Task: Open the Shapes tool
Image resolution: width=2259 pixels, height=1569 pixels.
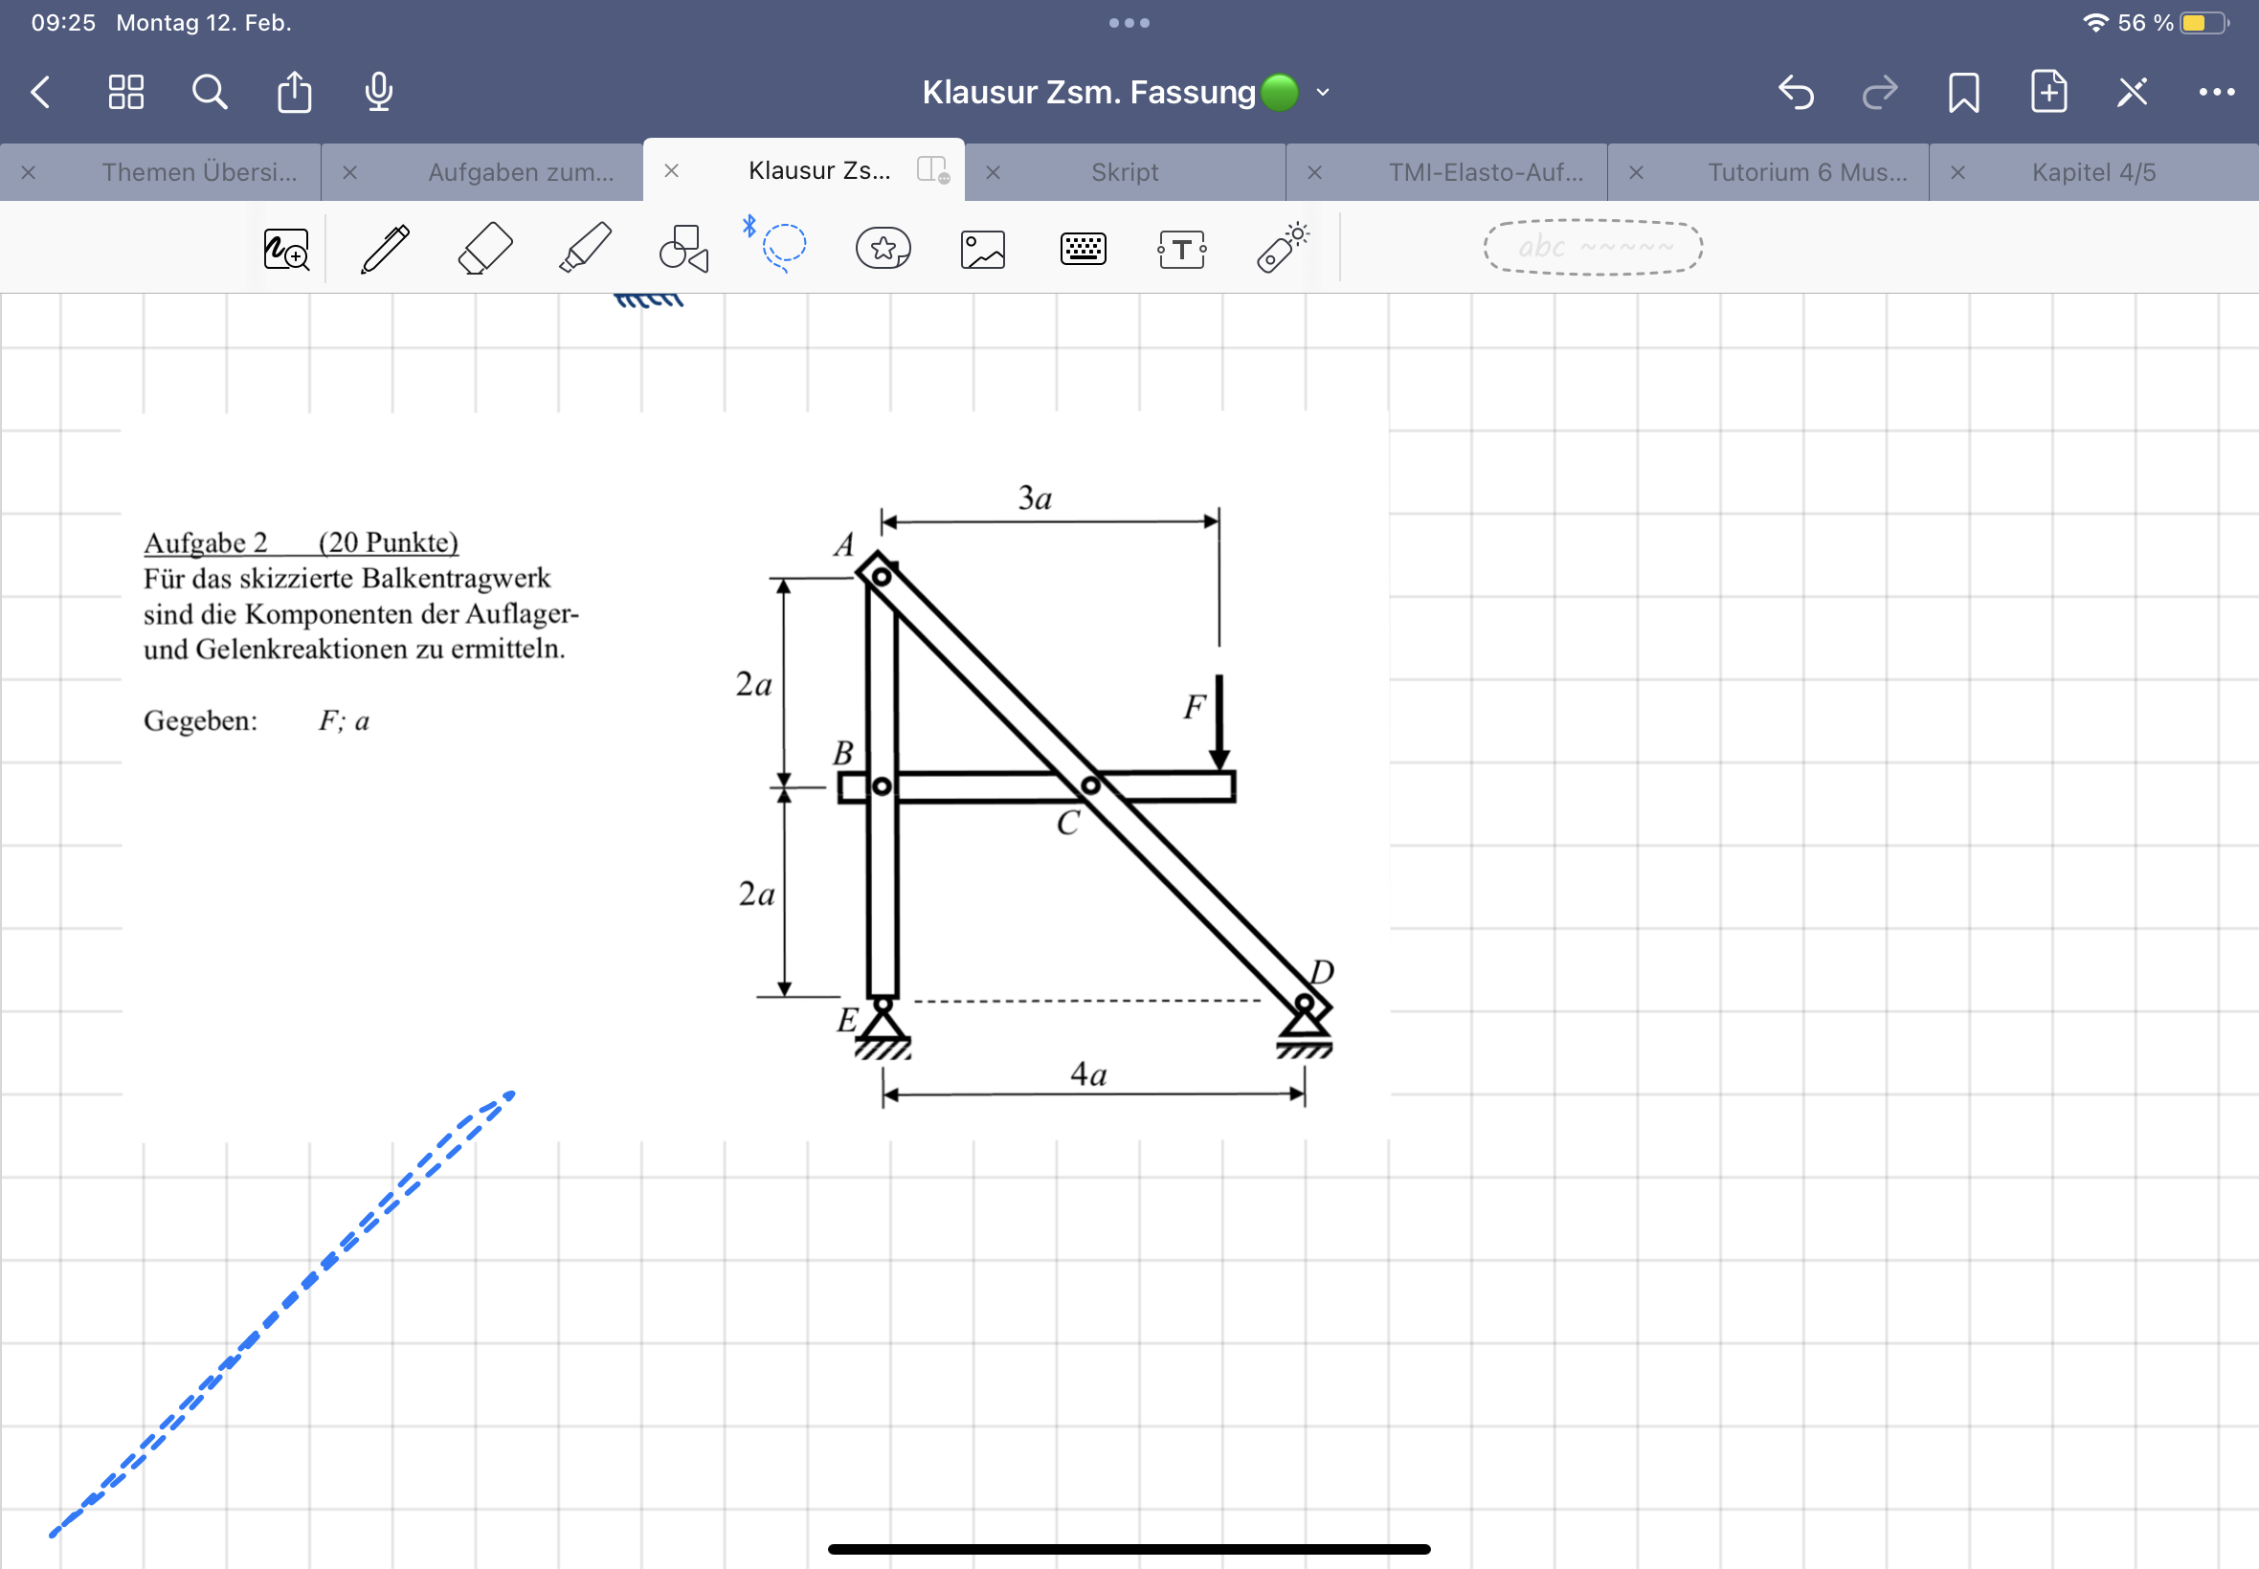Action: (683, 248)
